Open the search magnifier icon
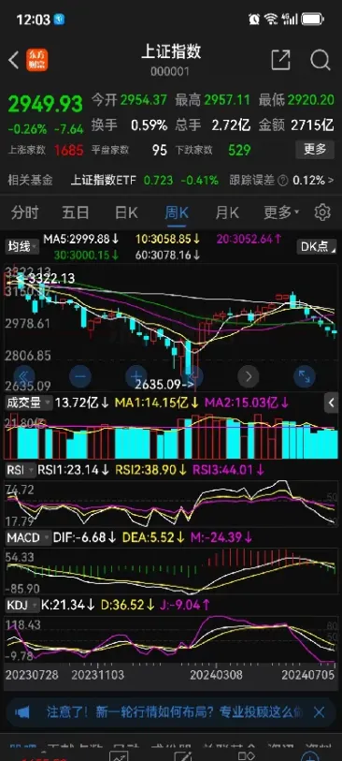Image resolution: width=342 pixels, height=761 pixels. coord(321,61)
